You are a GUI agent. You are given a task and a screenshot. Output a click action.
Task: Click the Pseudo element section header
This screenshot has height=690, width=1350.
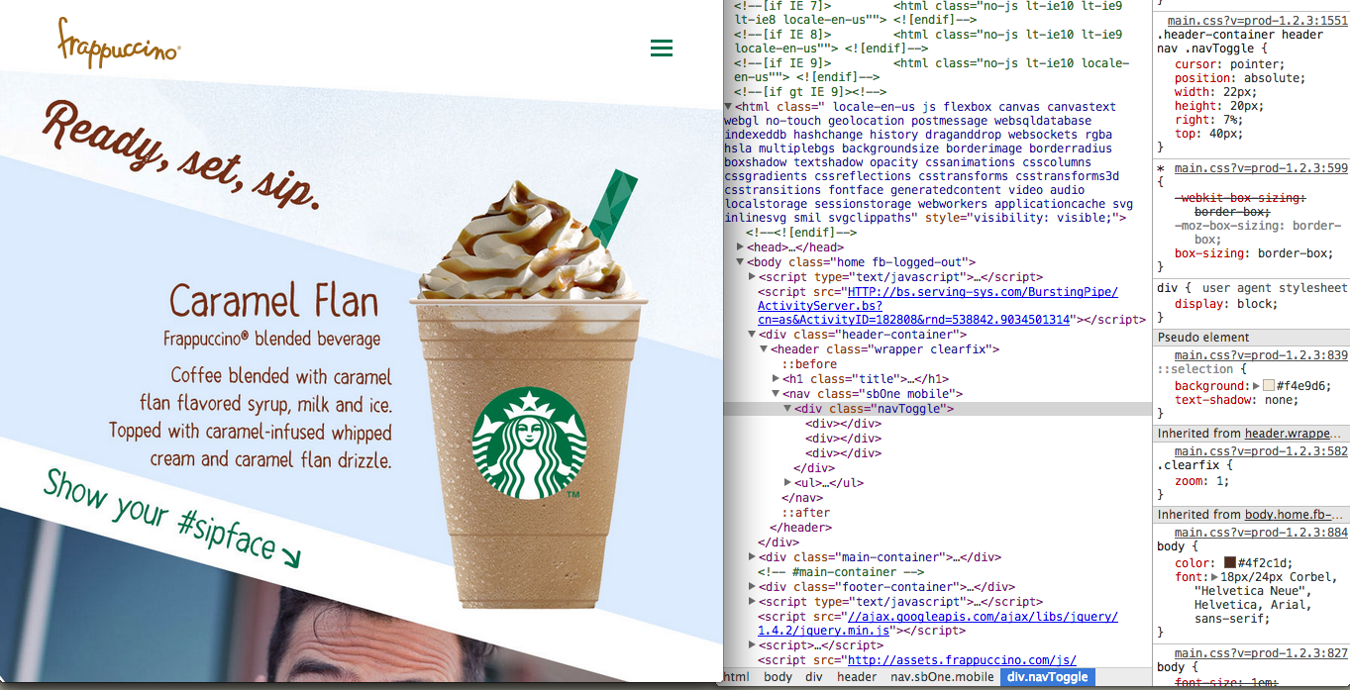click(1252, 338)
